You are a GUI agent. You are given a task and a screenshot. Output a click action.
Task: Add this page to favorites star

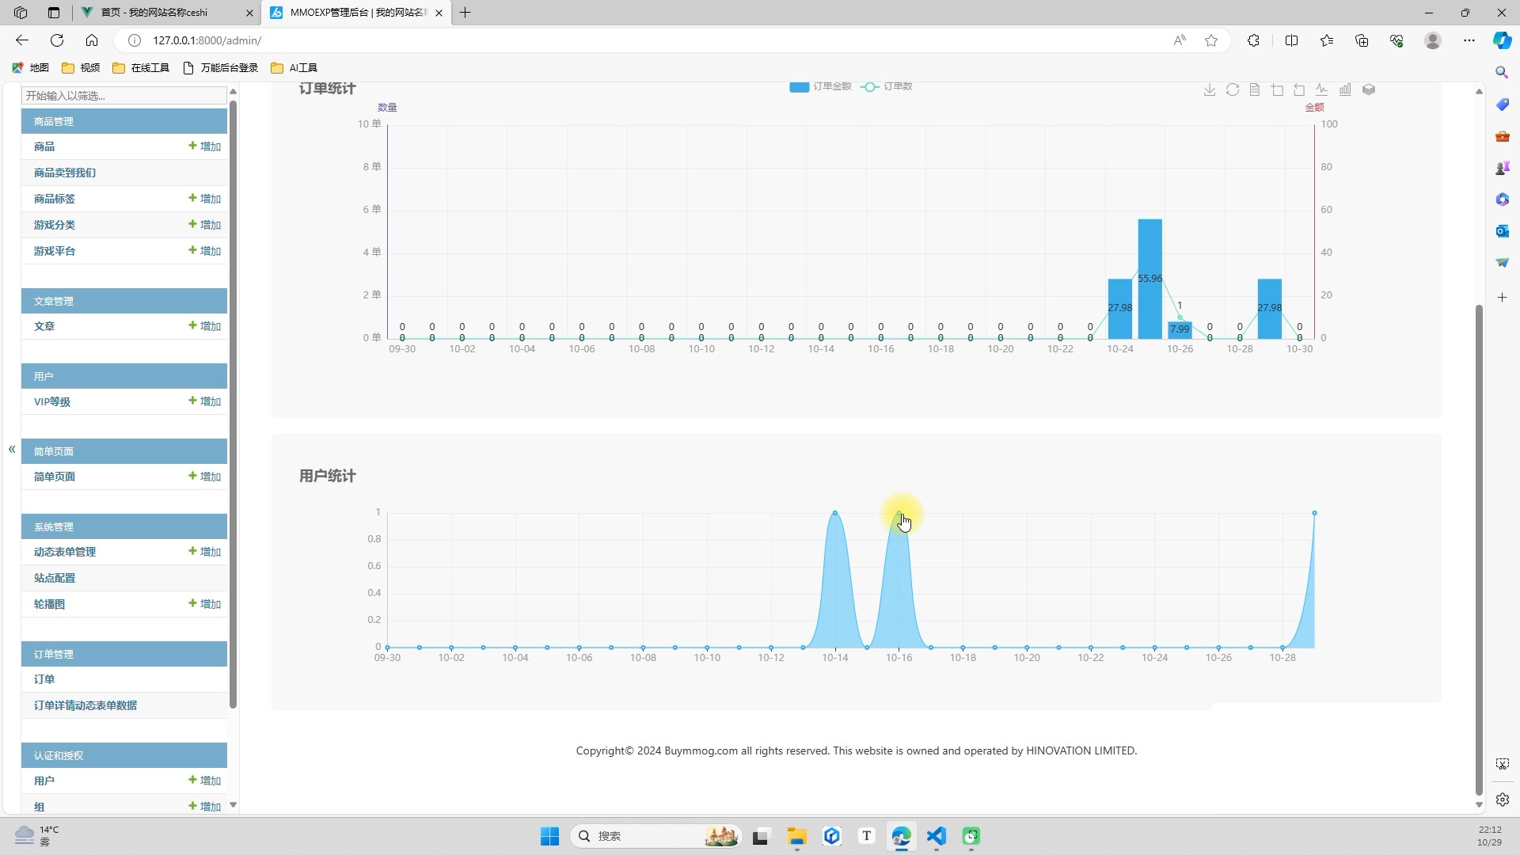[x=1211, y=40]
